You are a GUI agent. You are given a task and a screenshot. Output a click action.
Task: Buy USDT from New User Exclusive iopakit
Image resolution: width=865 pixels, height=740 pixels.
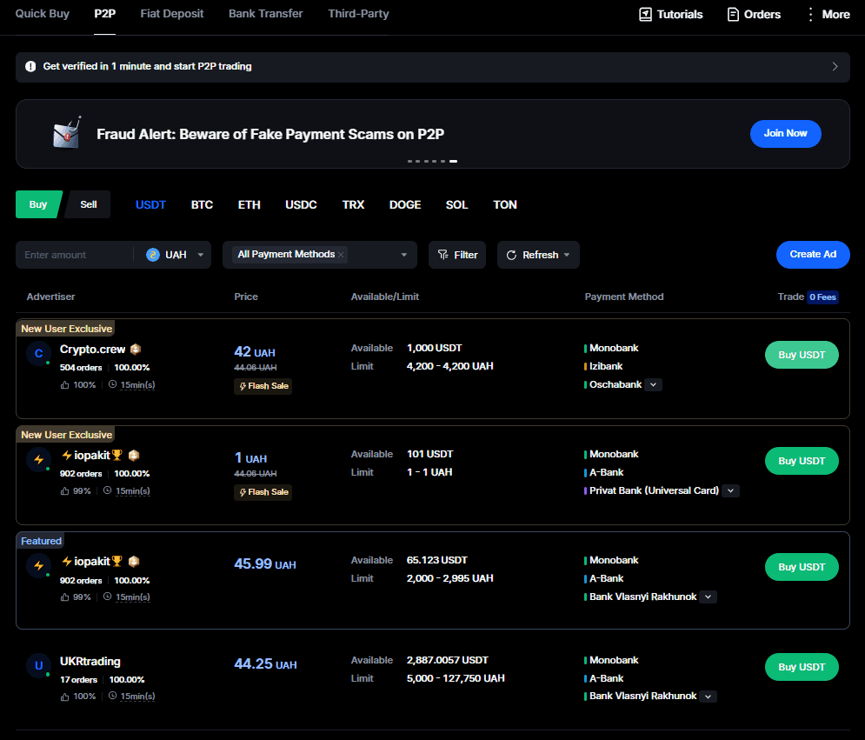[x=802, y=461]
